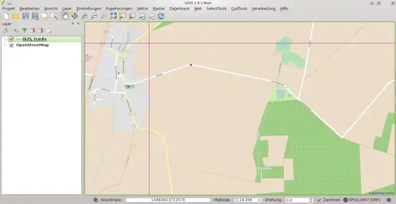Screen dimensions: 396x204
Task: Open the Maßstab scale dropdown
Action: click(x=259, y=200)
